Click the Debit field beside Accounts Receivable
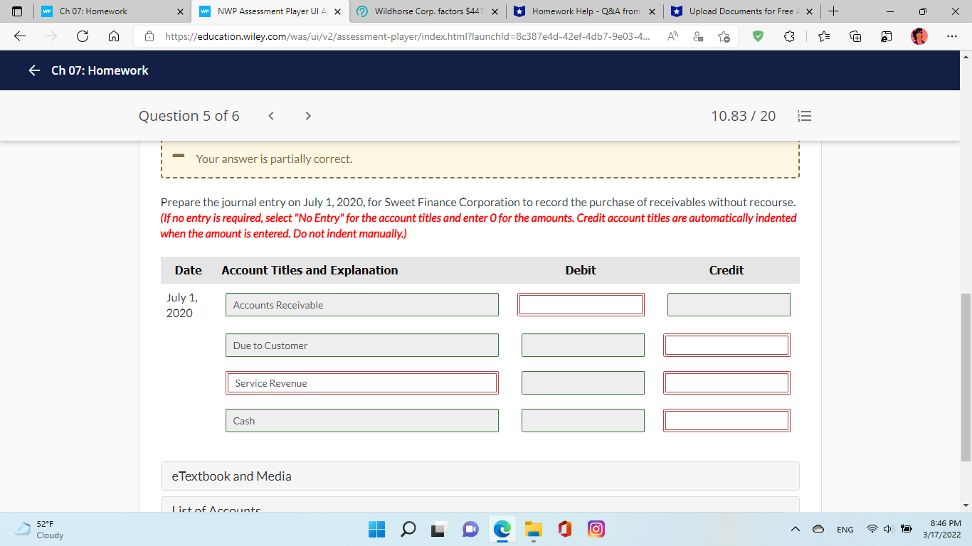The width and height of the screenshot is (972, 546). pyautogui.click(x=581, y=304)
